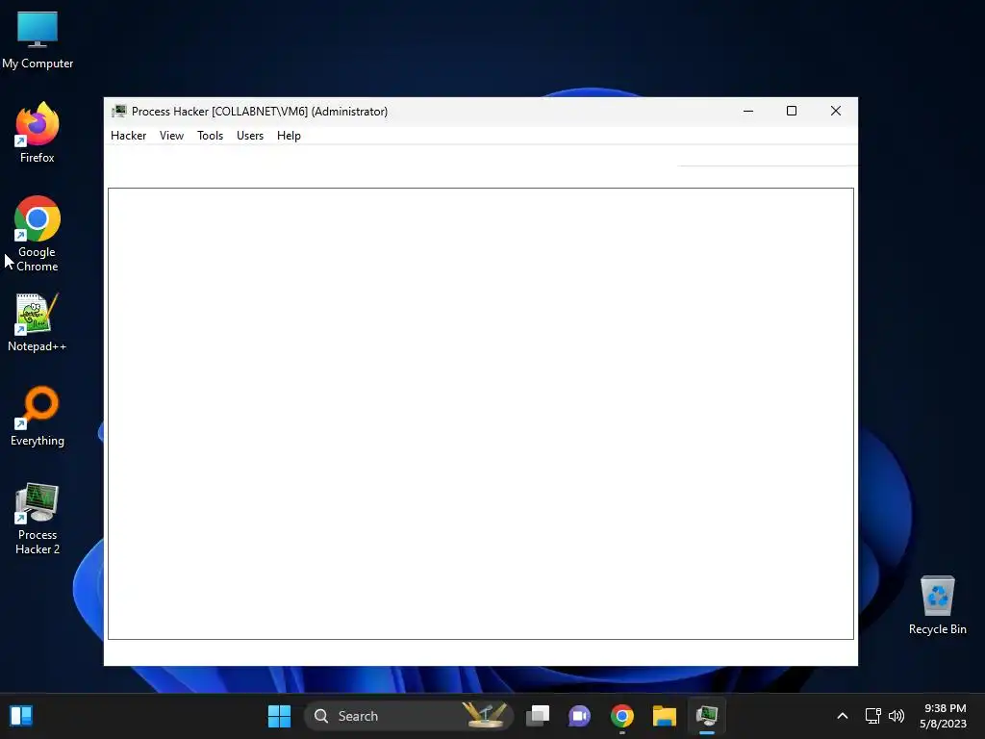Viewport: 985px width, 739px height.
Task: Click the Process Hacker title bar icon
Action: coord(118,112)
